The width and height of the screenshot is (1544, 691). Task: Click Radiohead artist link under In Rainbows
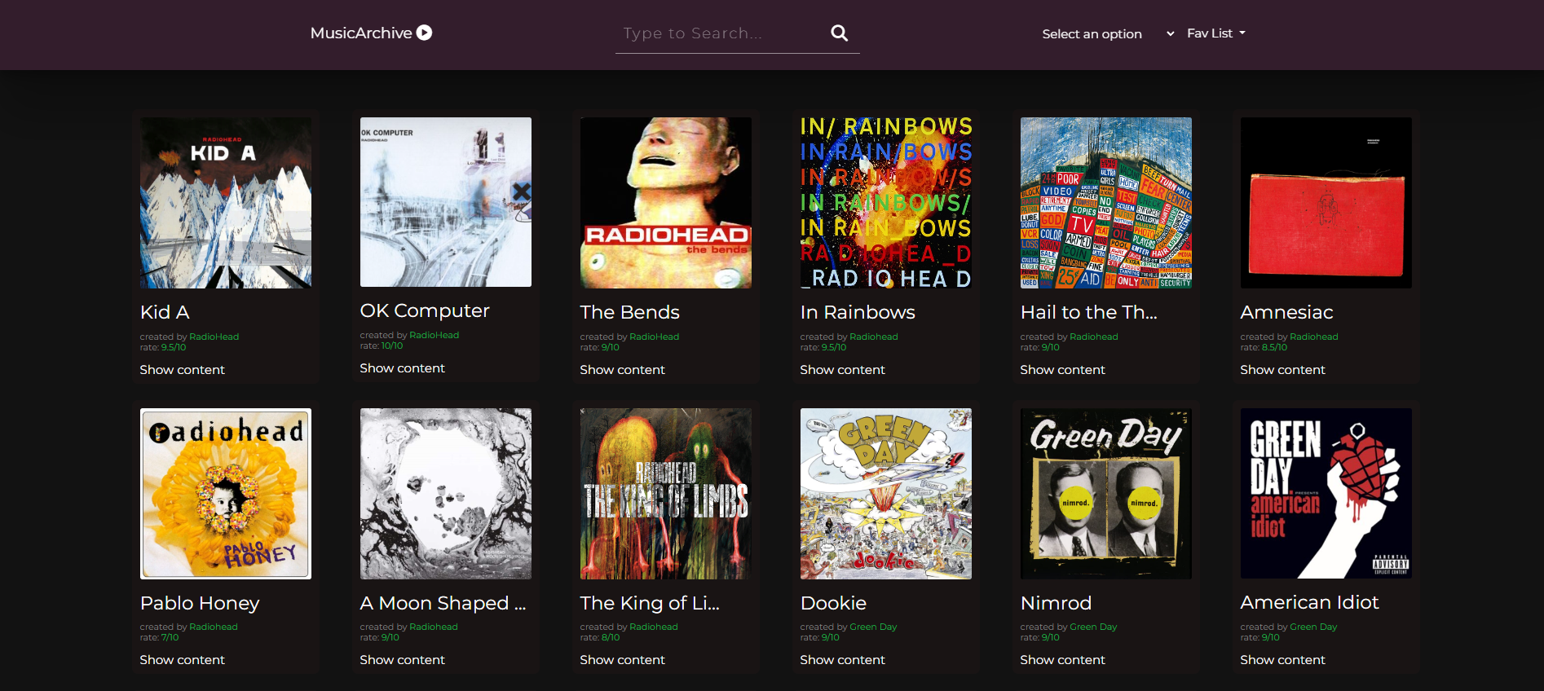[874, 337]
